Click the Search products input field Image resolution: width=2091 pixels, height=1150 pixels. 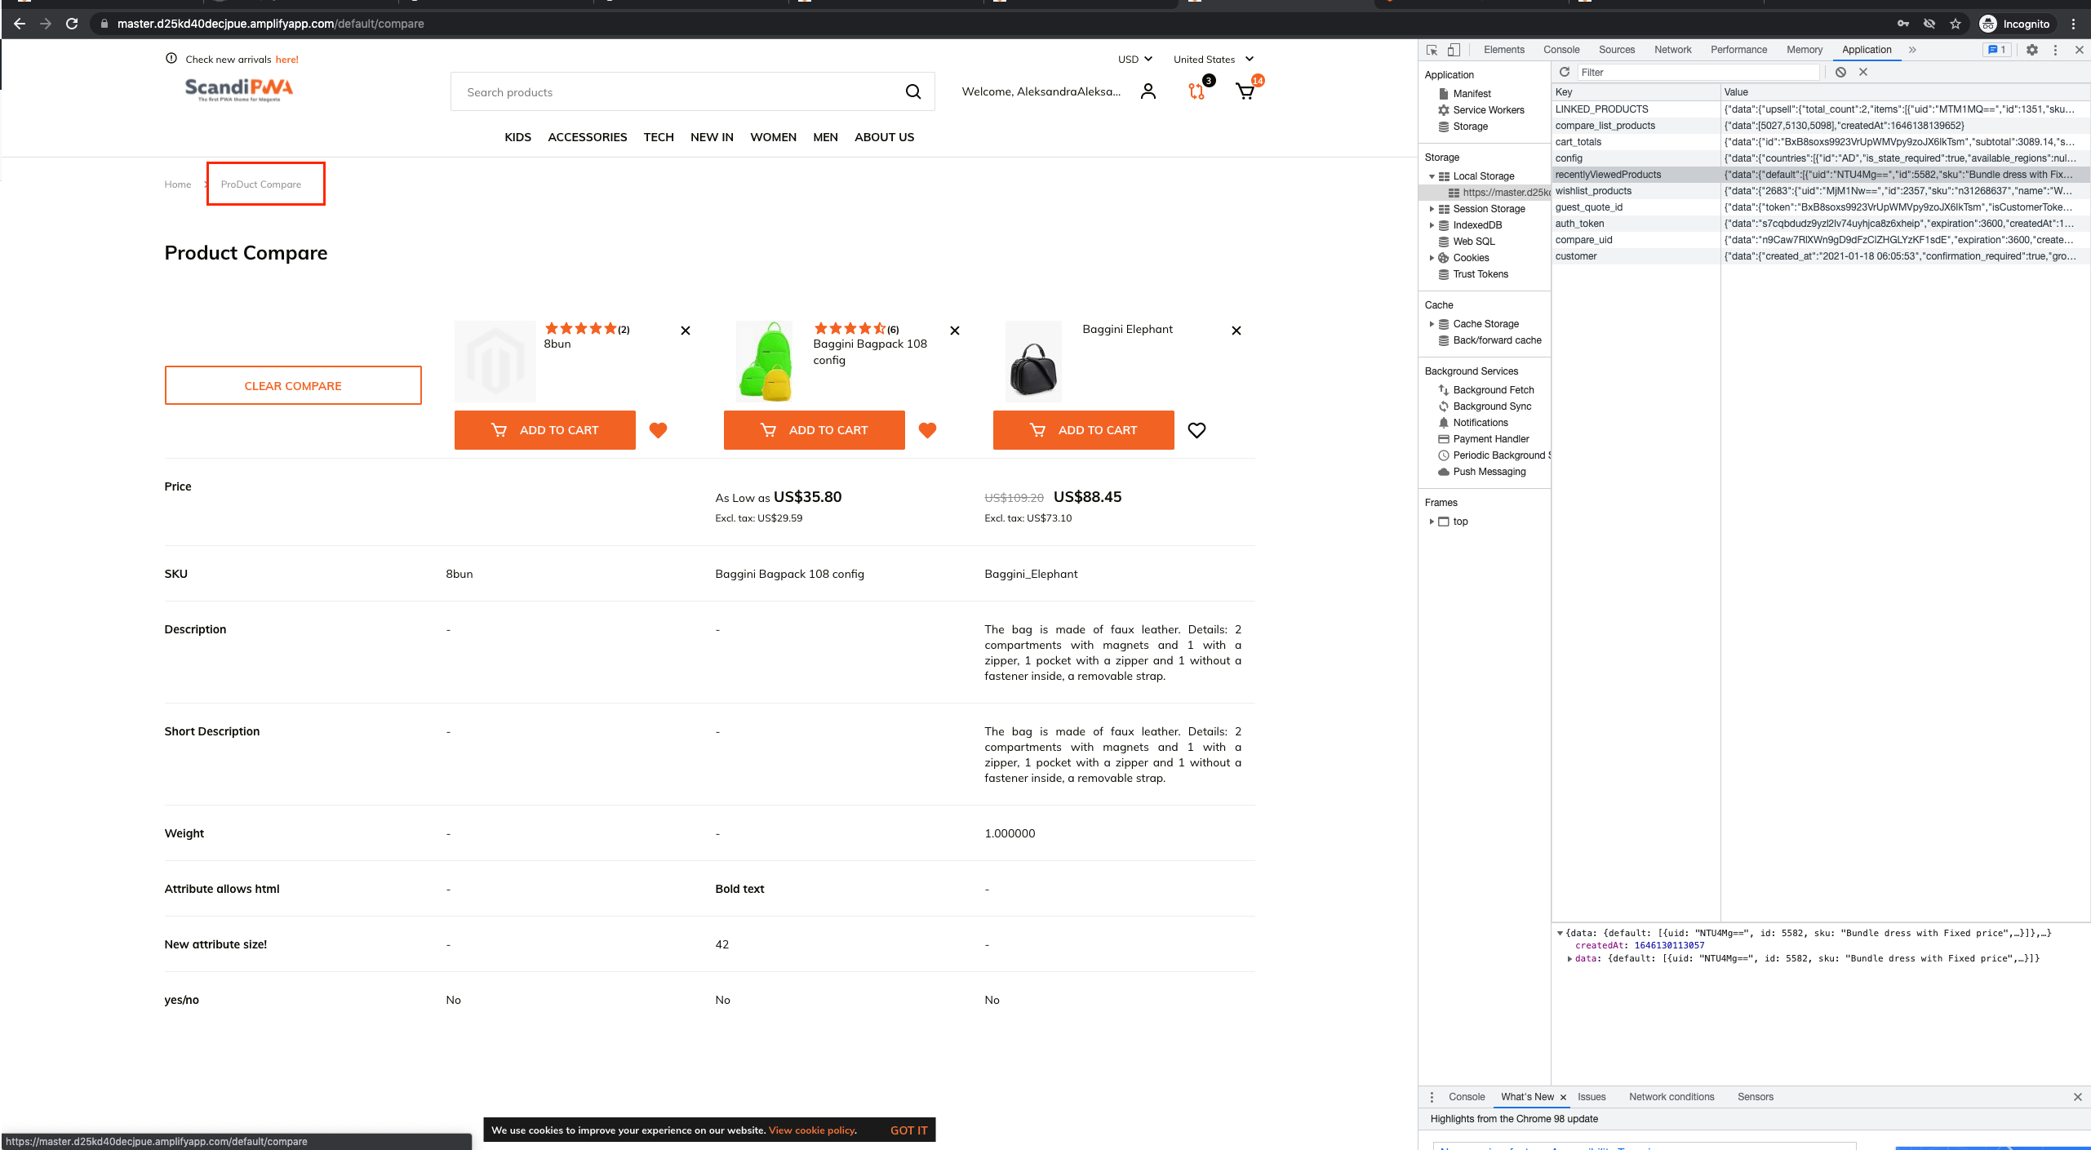[x=677, y=91]
